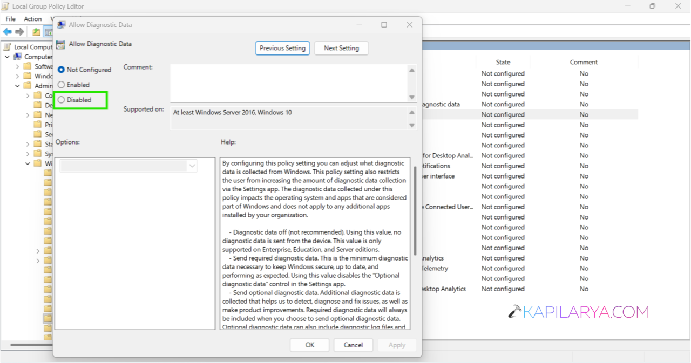The width and height of the screenshot is (691, 363).
Task: Click the Allow Diagnostic Data dialog title icon
Action: coord(62,25)
